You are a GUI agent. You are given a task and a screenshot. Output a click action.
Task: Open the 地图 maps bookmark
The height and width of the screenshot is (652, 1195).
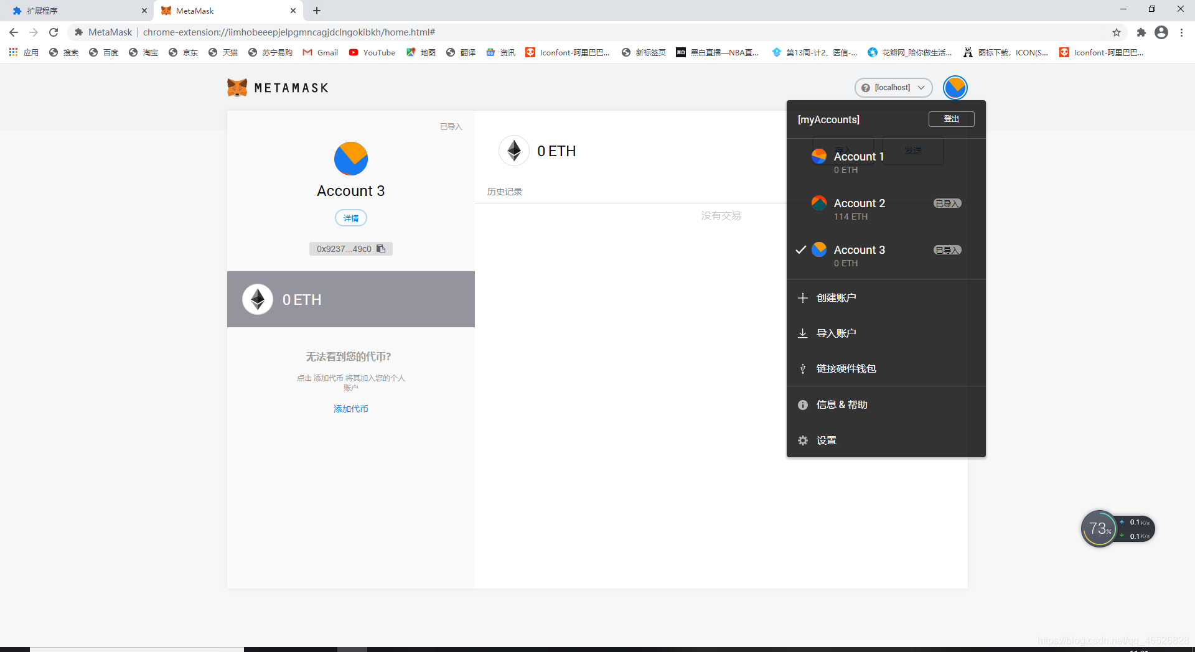click(421, 52)
